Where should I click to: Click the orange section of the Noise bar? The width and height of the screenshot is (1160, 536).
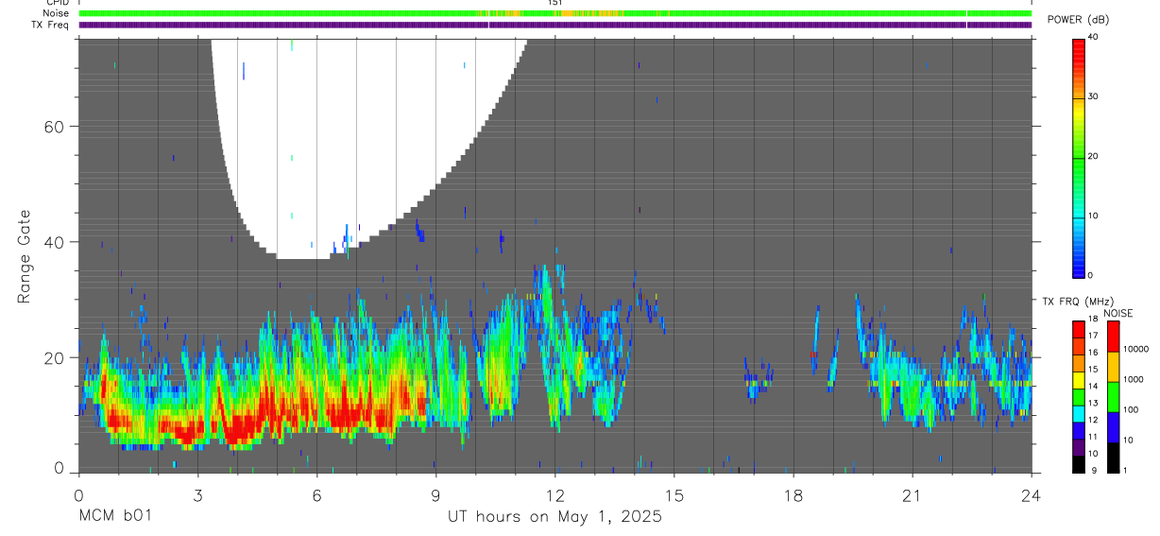point(567,13)
